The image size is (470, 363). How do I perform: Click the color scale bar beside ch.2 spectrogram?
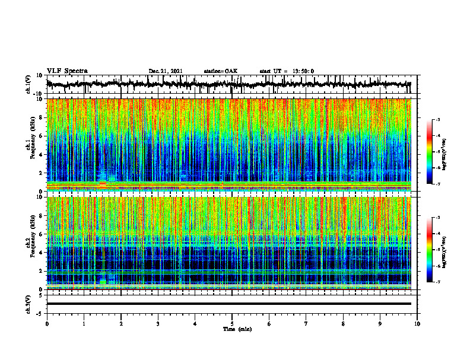click(430, 250)
